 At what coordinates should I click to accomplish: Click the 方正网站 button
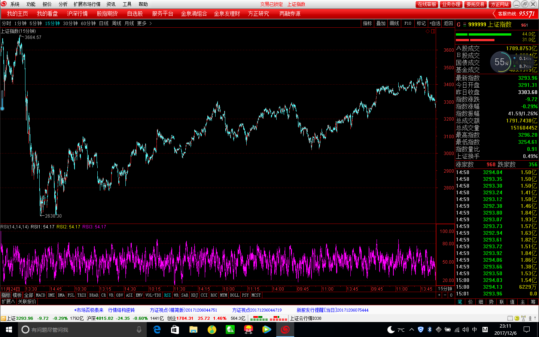500,4
